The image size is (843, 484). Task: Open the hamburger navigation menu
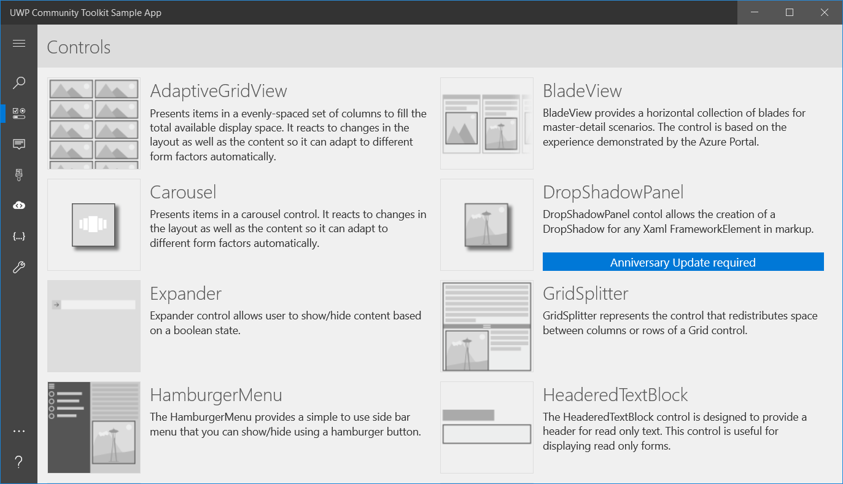point(19,43)
